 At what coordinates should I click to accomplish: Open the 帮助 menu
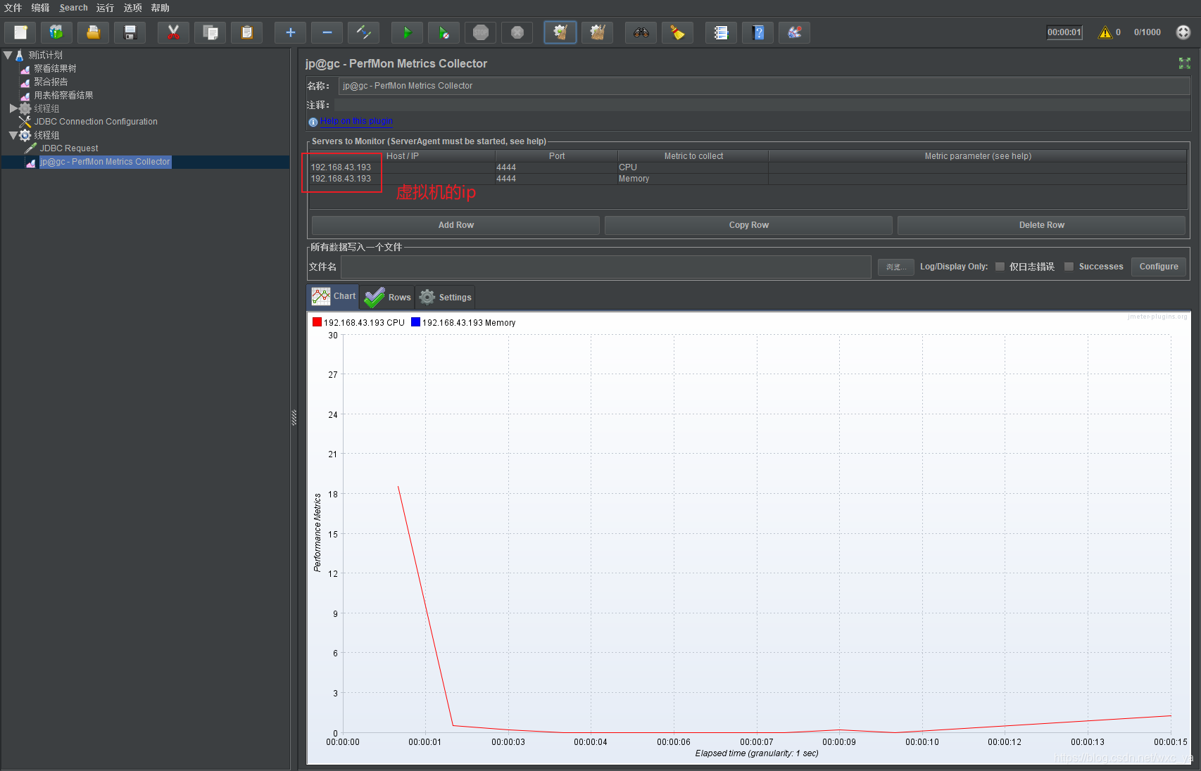pos(160,8)
